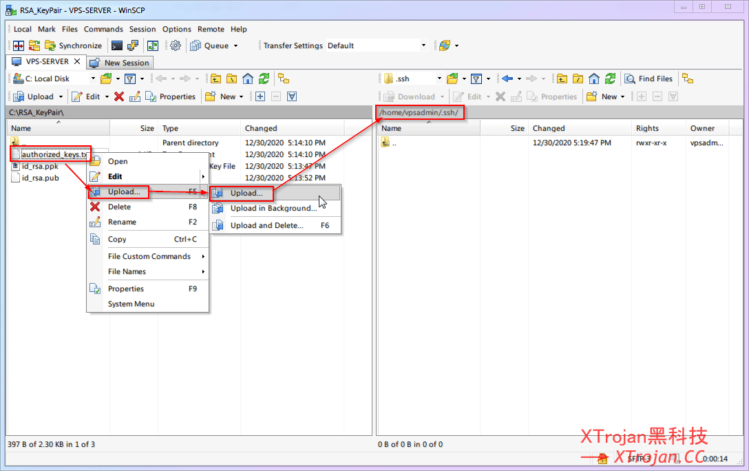Click the Rename icon in local toolbar
This screenshot has width=749, height=471.
[x=135, y=96]
